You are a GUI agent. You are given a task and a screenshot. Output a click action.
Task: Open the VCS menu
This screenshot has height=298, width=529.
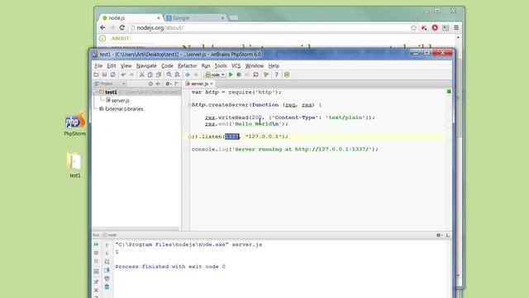[x=236, y=66]
